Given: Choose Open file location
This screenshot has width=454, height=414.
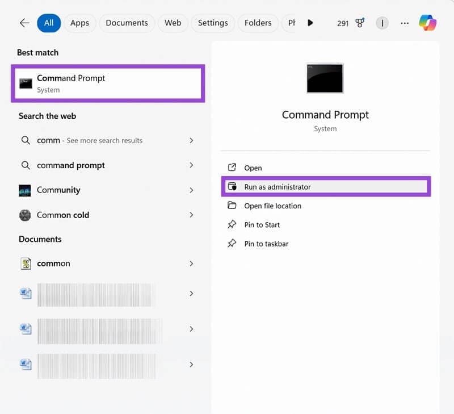Looking at the screenshot, I should point(326,206).
